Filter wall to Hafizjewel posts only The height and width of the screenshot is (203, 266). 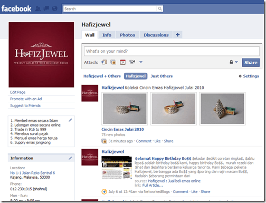(x=136, y=76)
